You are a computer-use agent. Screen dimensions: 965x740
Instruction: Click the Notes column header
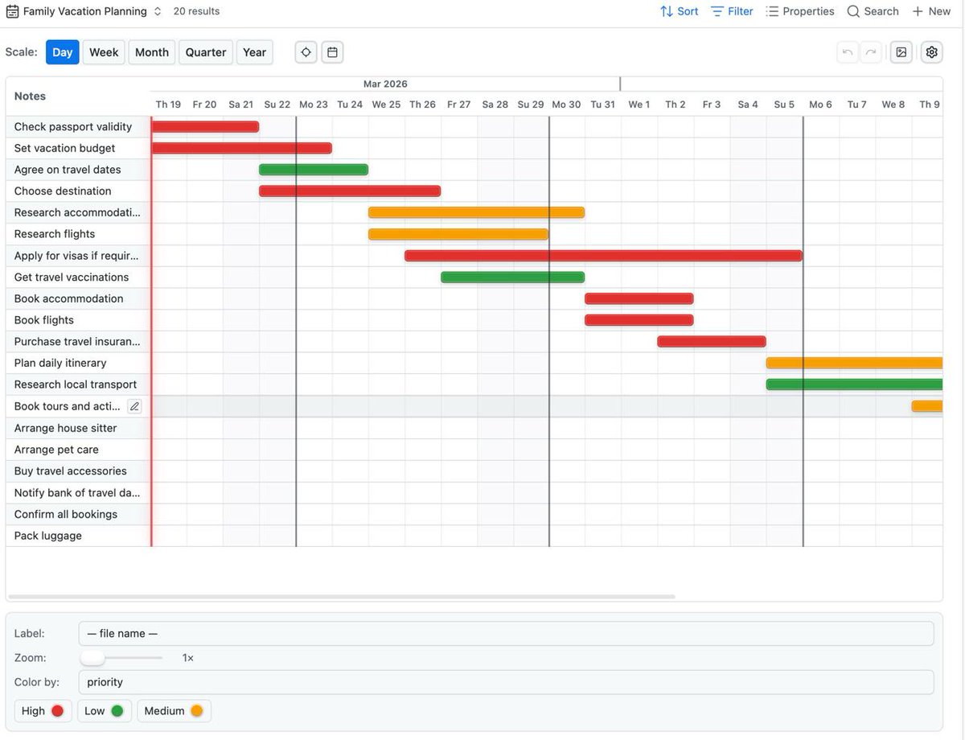(30, 96)
